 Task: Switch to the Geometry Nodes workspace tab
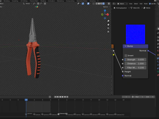(x=82, y=1)
